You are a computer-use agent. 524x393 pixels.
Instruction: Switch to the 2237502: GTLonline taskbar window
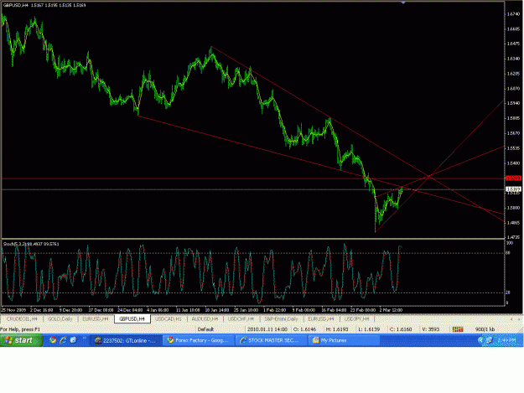point(126,340)
